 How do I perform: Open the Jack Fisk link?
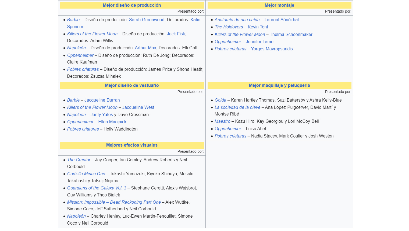(176, 34)
